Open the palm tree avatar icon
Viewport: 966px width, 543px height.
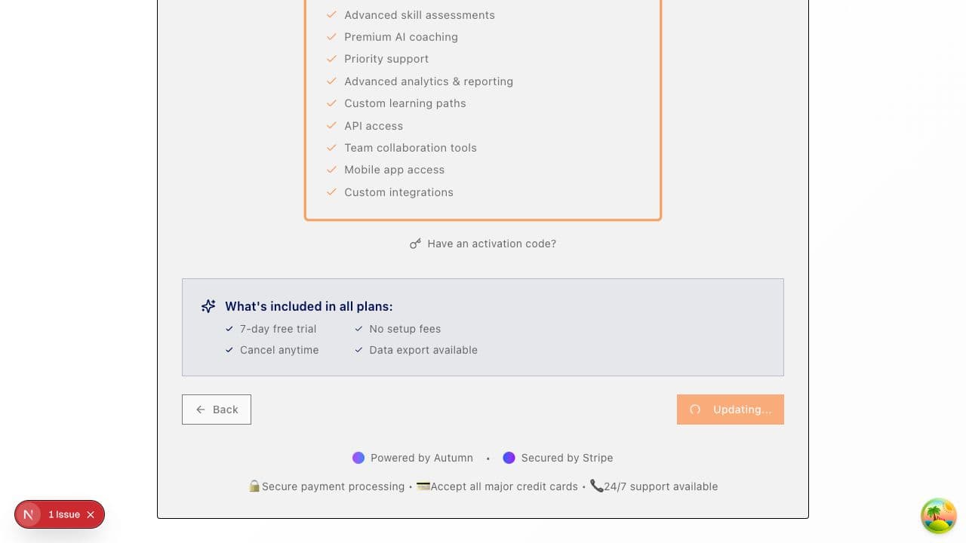tap(938, 516)
